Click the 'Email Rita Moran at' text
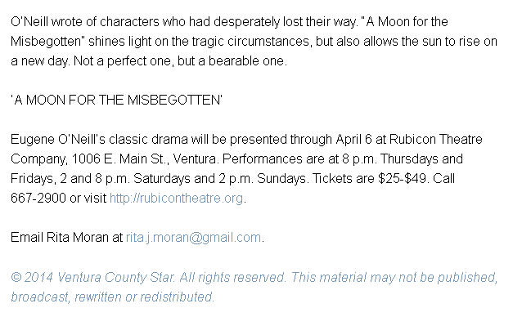The height and width of the screenshot is (317, 522). coord(66,238)
